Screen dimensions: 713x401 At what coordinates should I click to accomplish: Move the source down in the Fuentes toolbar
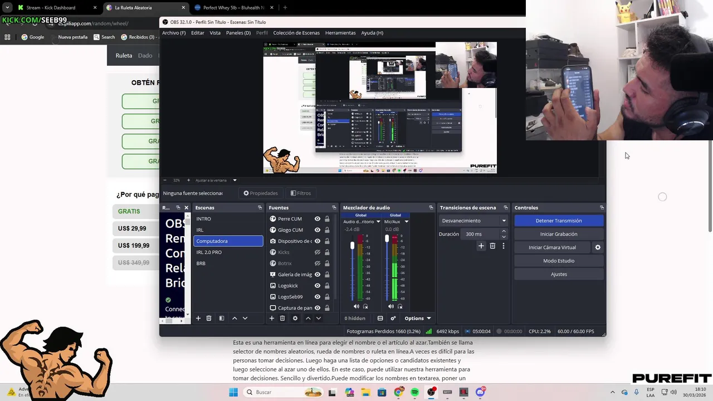(318, 318)
